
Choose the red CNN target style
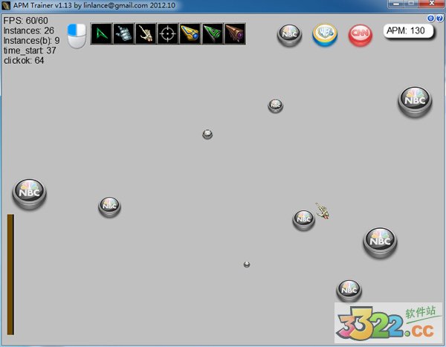pos(360,35)
